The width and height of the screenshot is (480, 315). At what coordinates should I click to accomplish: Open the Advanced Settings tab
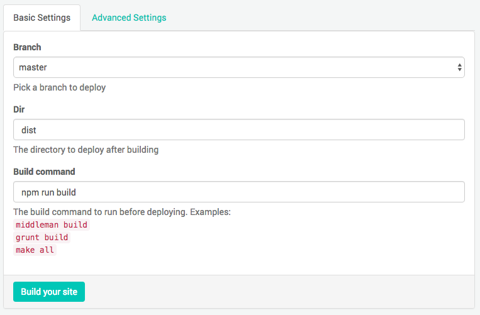(129, 18)
